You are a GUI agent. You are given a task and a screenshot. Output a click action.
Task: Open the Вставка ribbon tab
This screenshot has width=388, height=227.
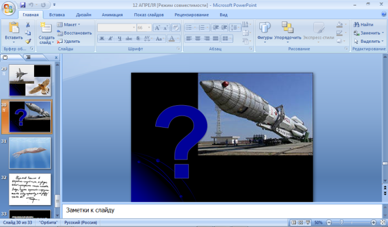[x=57, y=15]
